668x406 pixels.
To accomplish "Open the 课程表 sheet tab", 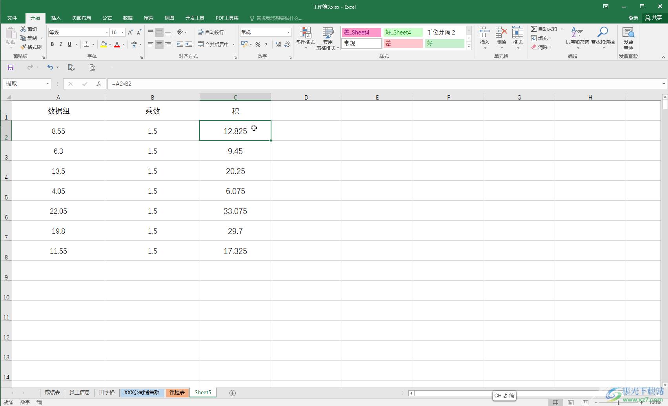I will tap(177, 392).
